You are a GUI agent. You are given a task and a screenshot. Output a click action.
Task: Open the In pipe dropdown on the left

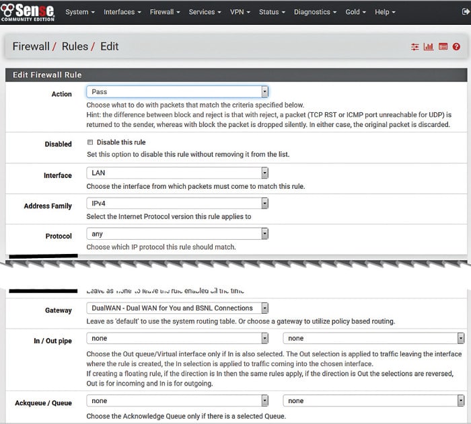point(178,339)
